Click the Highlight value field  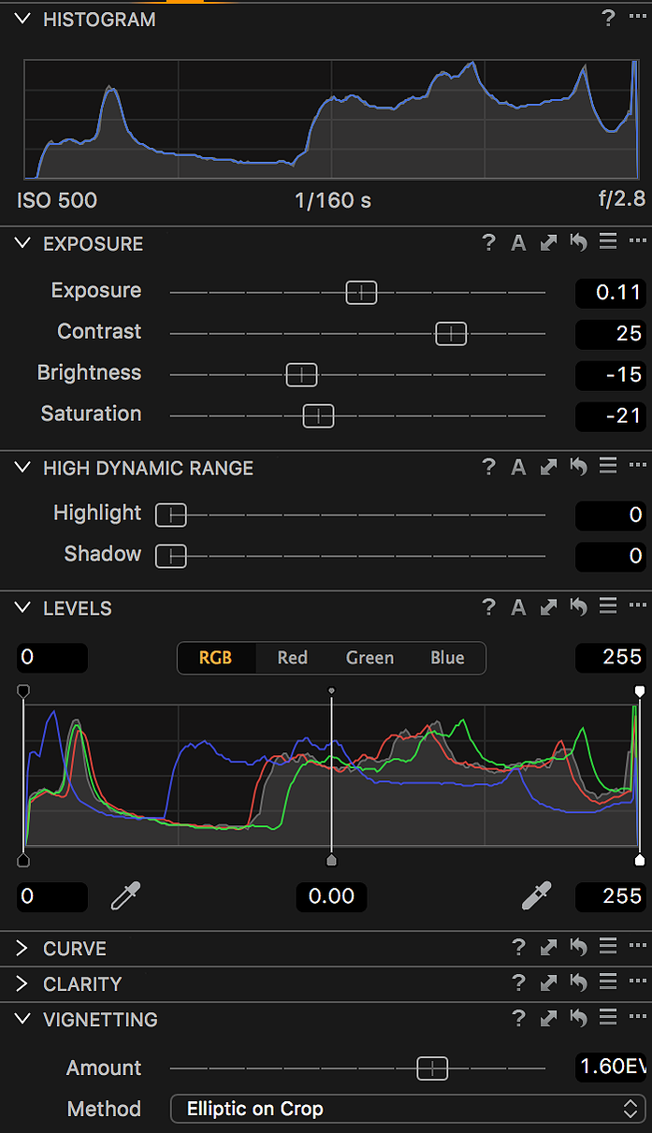[x=610, y=515]
